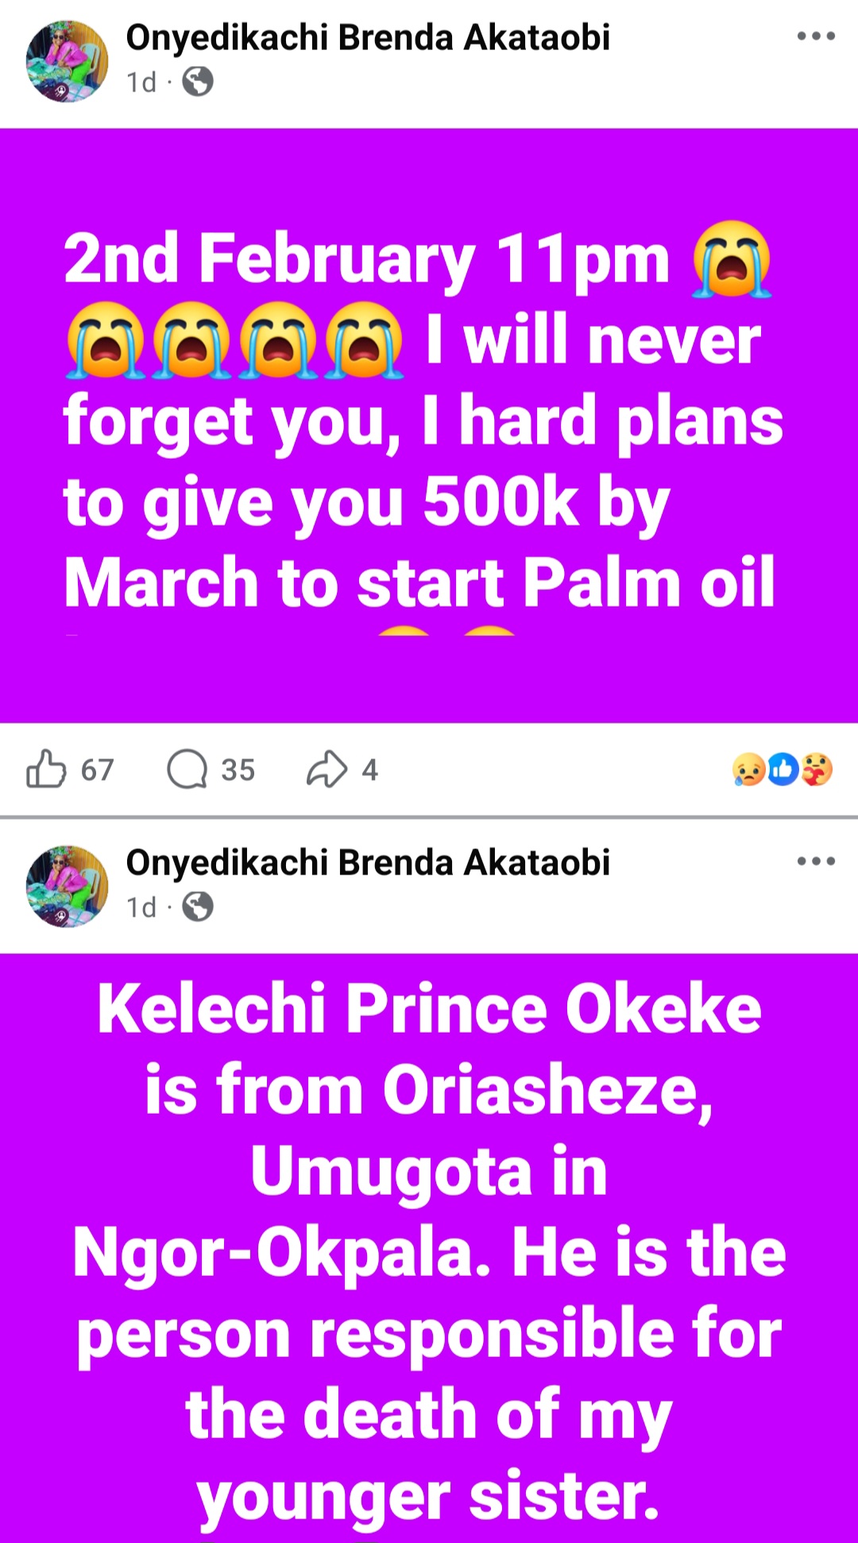This screenshot has width=858, height=1543.
Task: View reactions on the first post
Action: (x=783, y=769)
